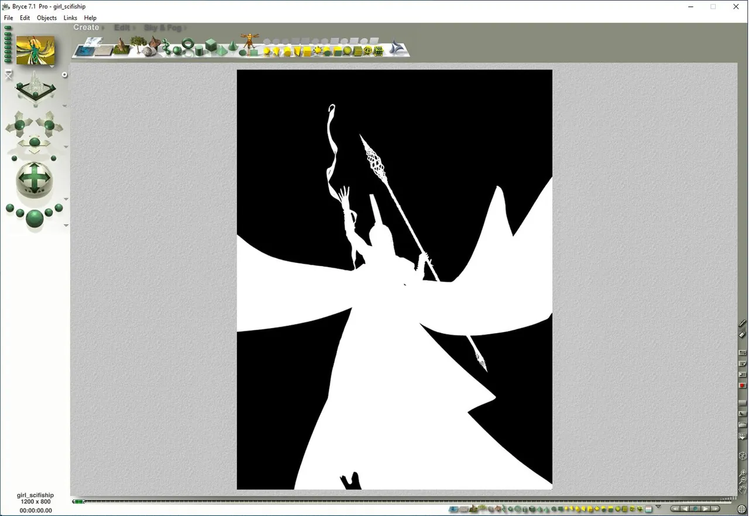Image resolution: width=749 pixels, height=516 pixels.
Task: Expand the nano preview options triangle
Action: [x=52, y=67]
